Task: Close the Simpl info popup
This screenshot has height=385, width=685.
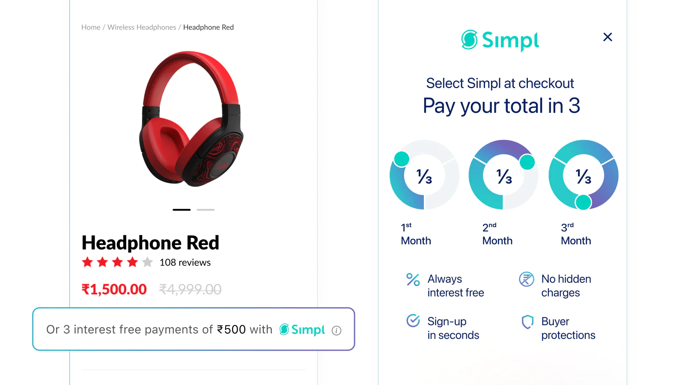Action: [607, 37]
